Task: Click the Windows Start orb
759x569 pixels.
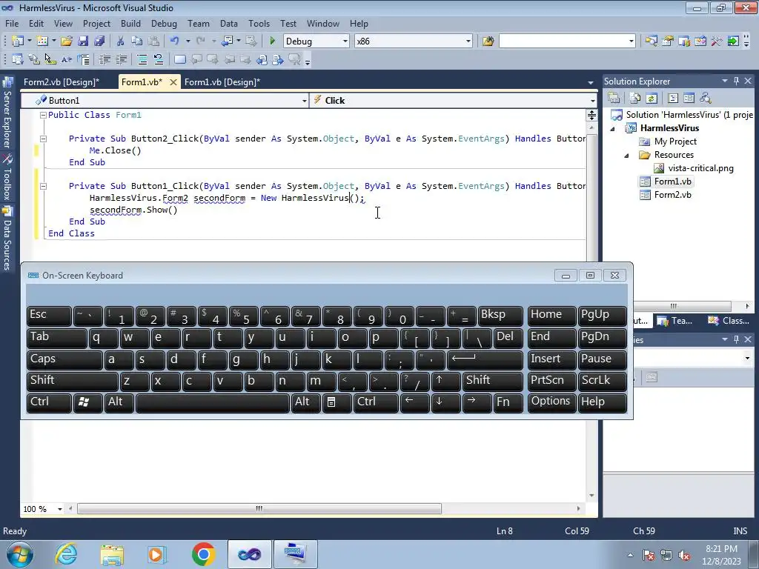Action: tap(19, 554)
